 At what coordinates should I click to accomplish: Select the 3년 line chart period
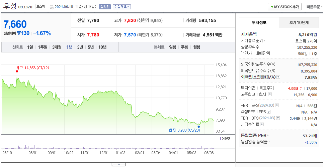[80, 47]
